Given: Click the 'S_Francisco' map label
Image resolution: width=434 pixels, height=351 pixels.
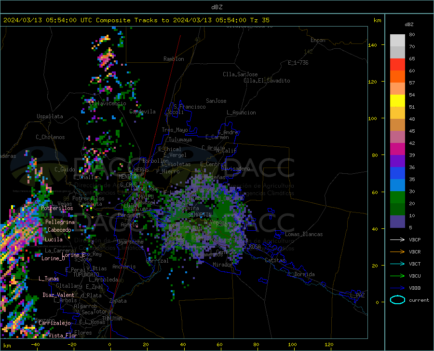Looking at the screenshot, I should tap(190, 107).
